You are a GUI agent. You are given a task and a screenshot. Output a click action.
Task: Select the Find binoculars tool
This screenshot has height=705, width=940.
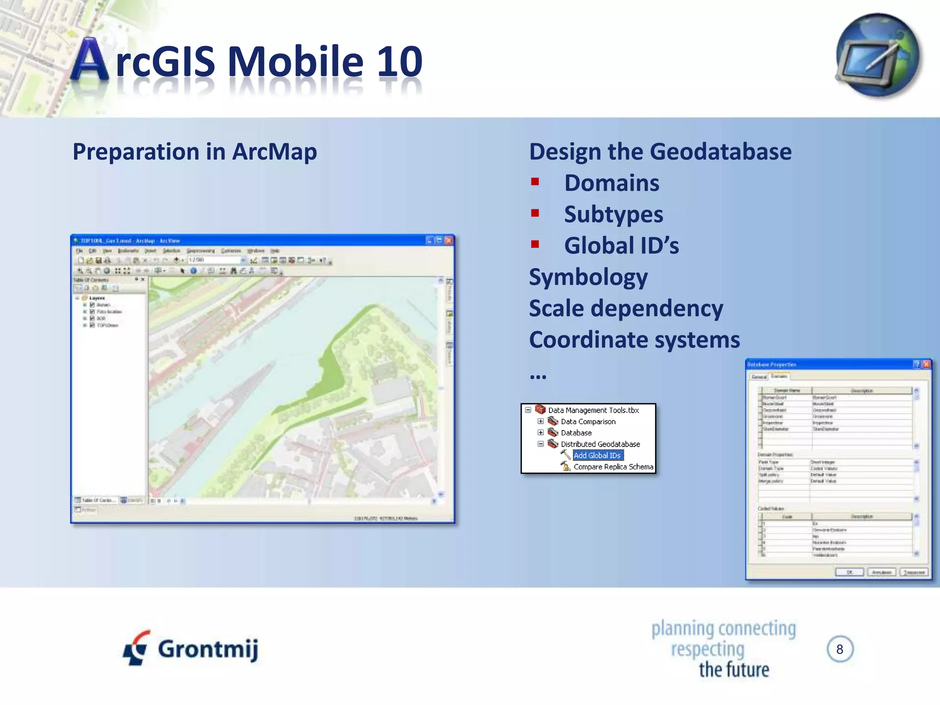point(233,271)
